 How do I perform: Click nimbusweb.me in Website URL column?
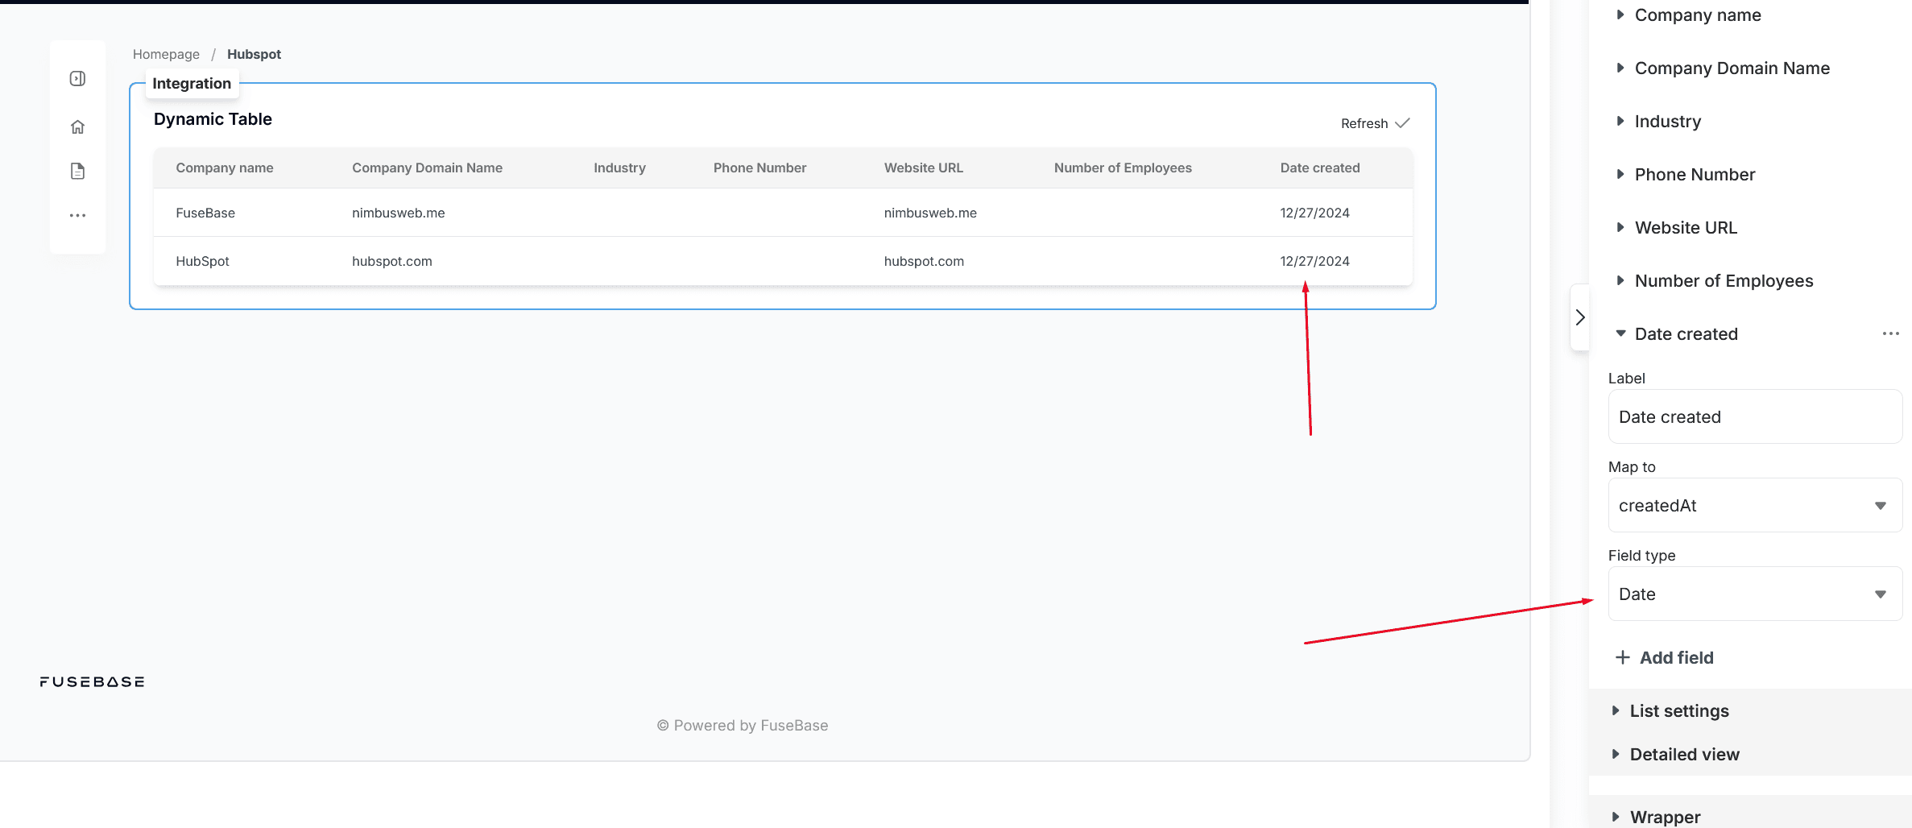coord(930,213)
